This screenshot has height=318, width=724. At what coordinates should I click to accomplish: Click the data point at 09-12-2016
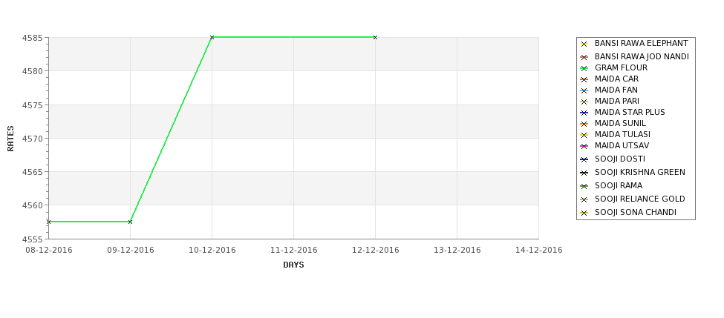click(130, 222)
